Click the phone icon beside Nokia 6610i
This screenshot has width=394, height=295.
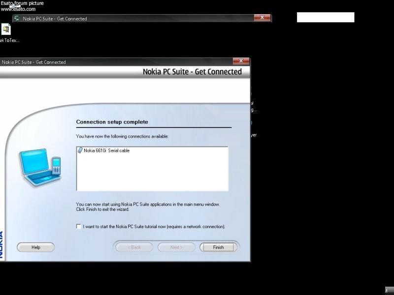[x=80, y=150]
